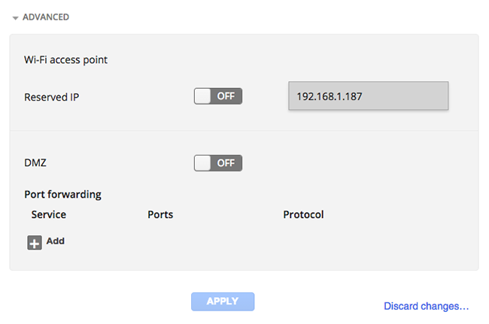
Task: Select the Ports column header
Action: point(160,214)
